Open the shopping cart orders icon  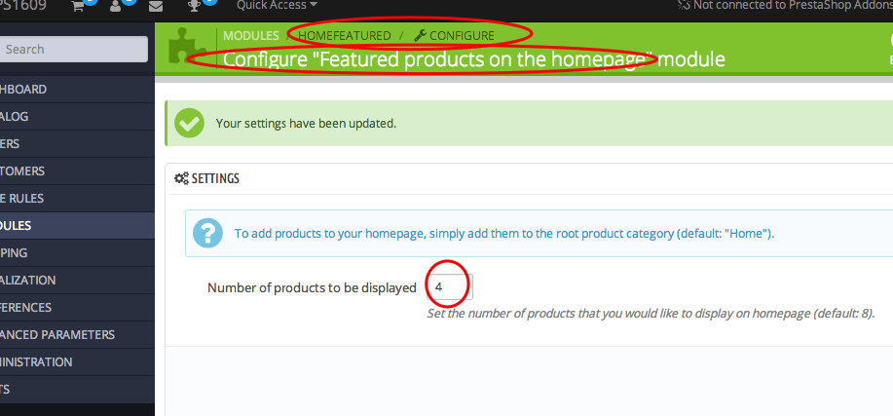click(x=78, y=6)
